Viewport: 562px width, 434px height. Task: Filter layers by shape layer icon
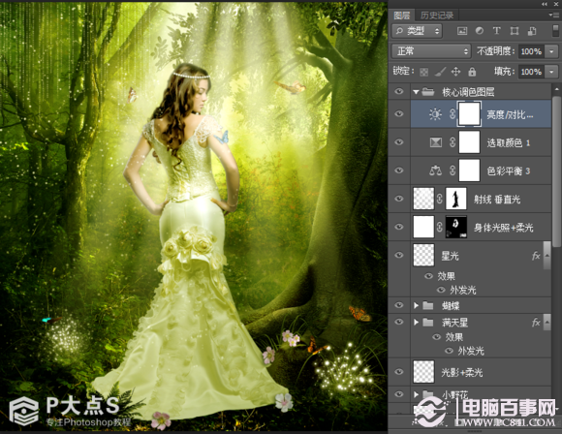click(515, 31)
